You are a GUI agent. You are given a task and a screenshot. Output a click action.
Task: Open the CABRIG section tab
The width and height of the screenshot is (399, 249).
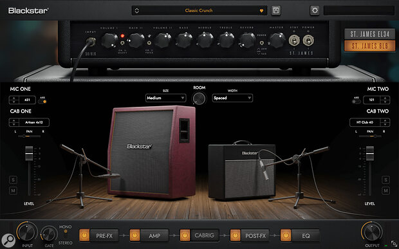pos(205,235)
